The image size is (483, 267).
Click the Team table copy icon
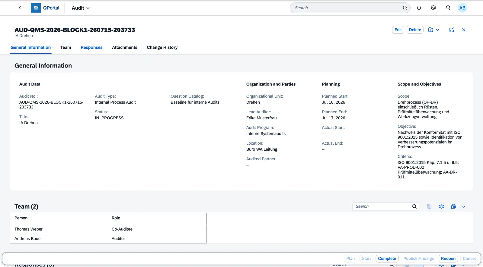(429, 206)
